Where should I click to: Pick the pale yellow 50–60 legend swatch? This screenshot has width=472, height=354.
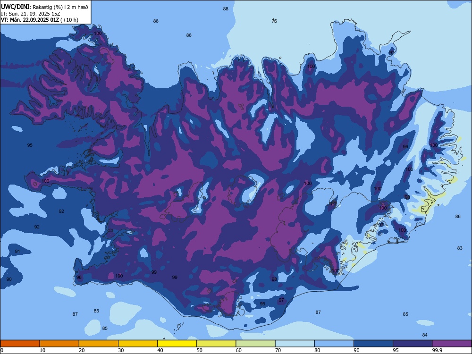pyautogui.click(x=216, y=344)
